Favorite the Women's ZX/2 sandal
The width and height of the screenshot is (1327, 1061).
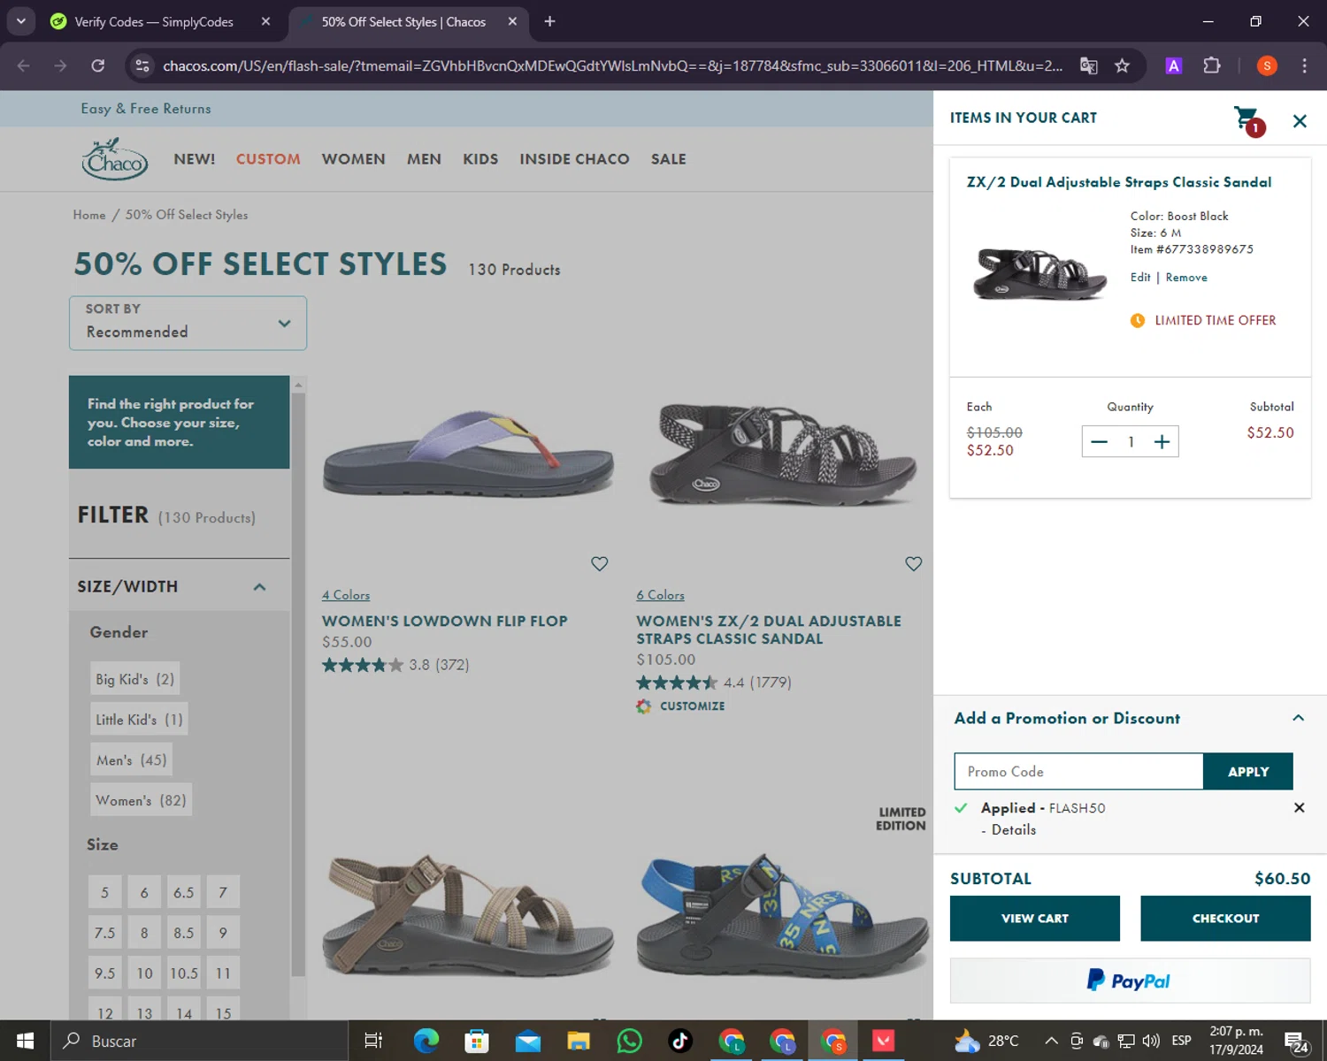914,563
